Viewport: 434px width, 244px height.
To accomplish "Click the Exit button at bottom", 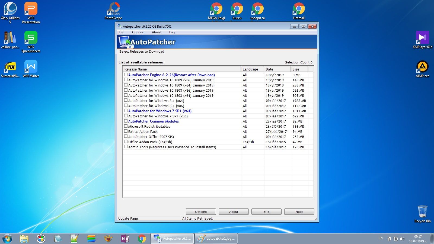I will pos(266,212).
